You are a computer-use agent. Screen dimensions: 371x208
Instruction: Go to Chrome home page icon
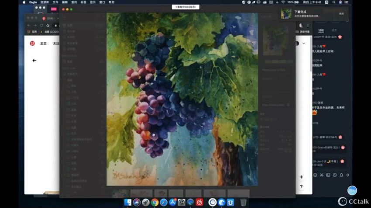(48, 26)
